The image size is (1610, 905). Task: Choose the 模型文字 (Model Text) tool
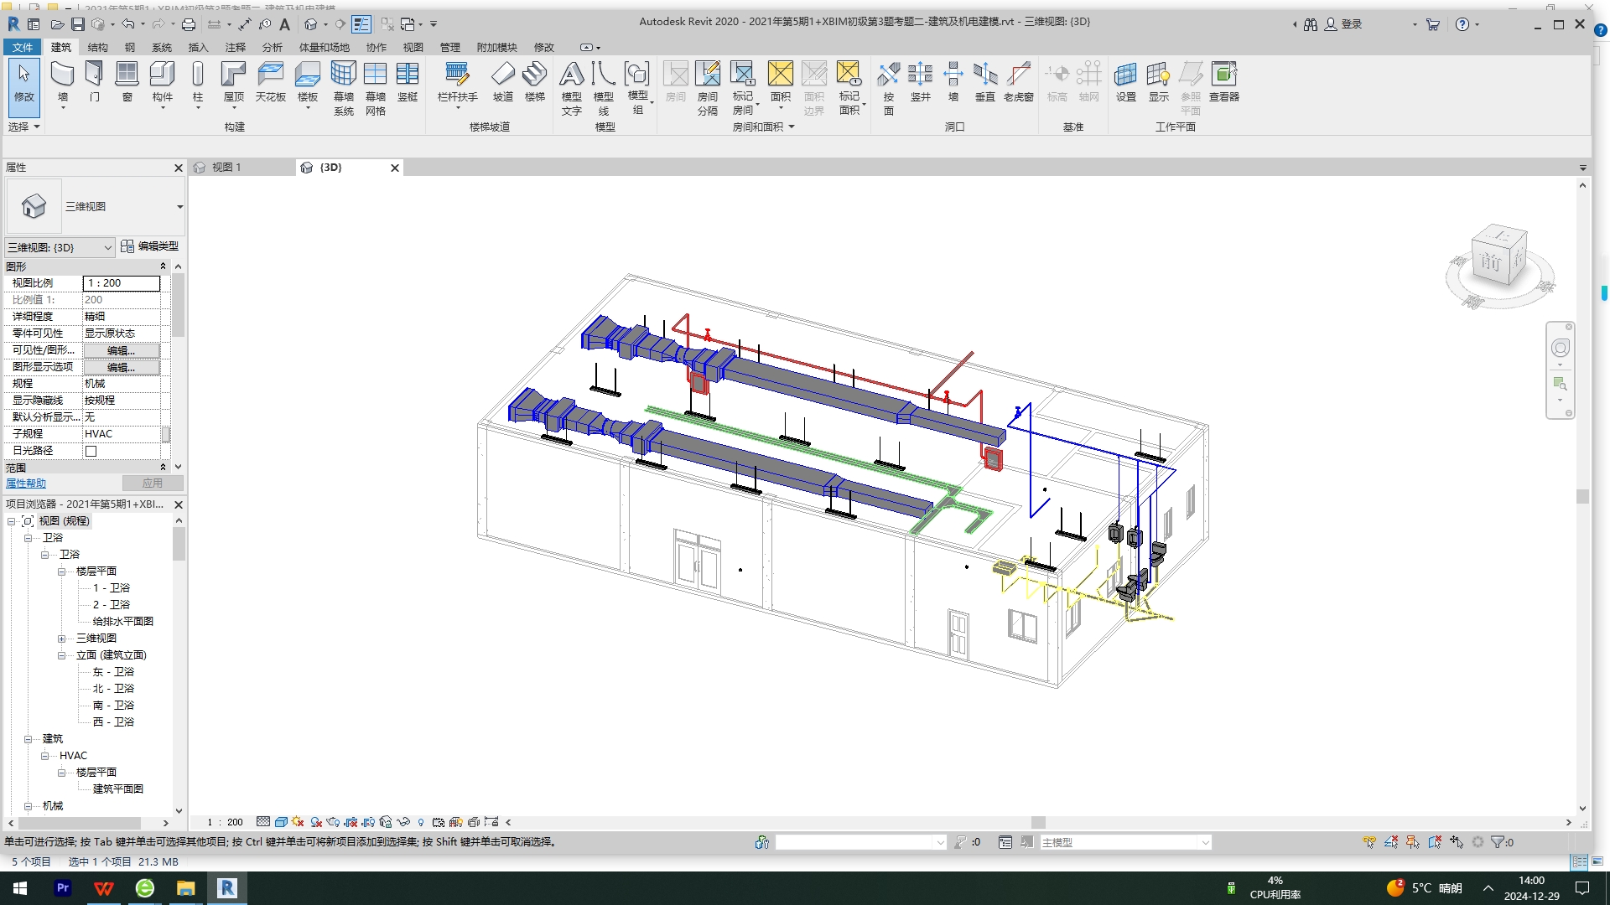click(571, 88)
